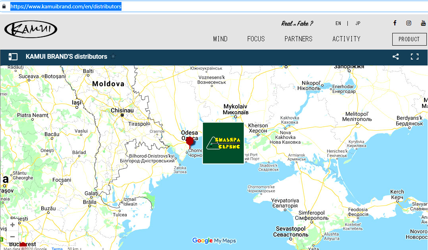The width and height of the screenshot is (428, 250).
Task: Click the red pin at Odesa
Action: pos(190,141)
